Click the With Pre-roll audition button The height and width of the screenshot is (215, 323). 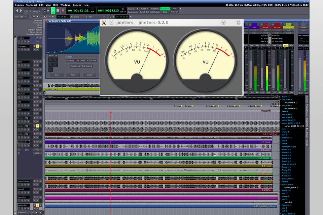point(75,66)
